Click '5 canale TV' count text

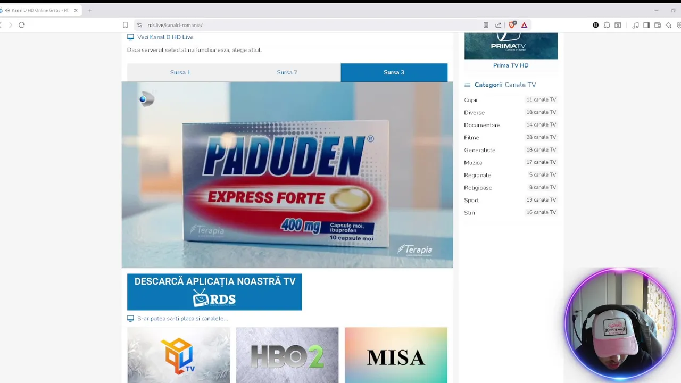point(543,174)
